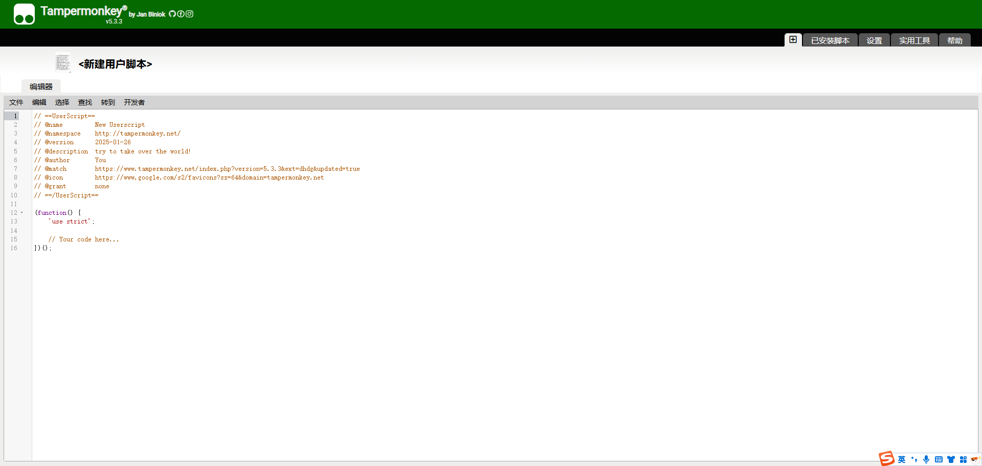Collapse the function fold arrow at line 12
982x466 pixels.
coord(22,213)
